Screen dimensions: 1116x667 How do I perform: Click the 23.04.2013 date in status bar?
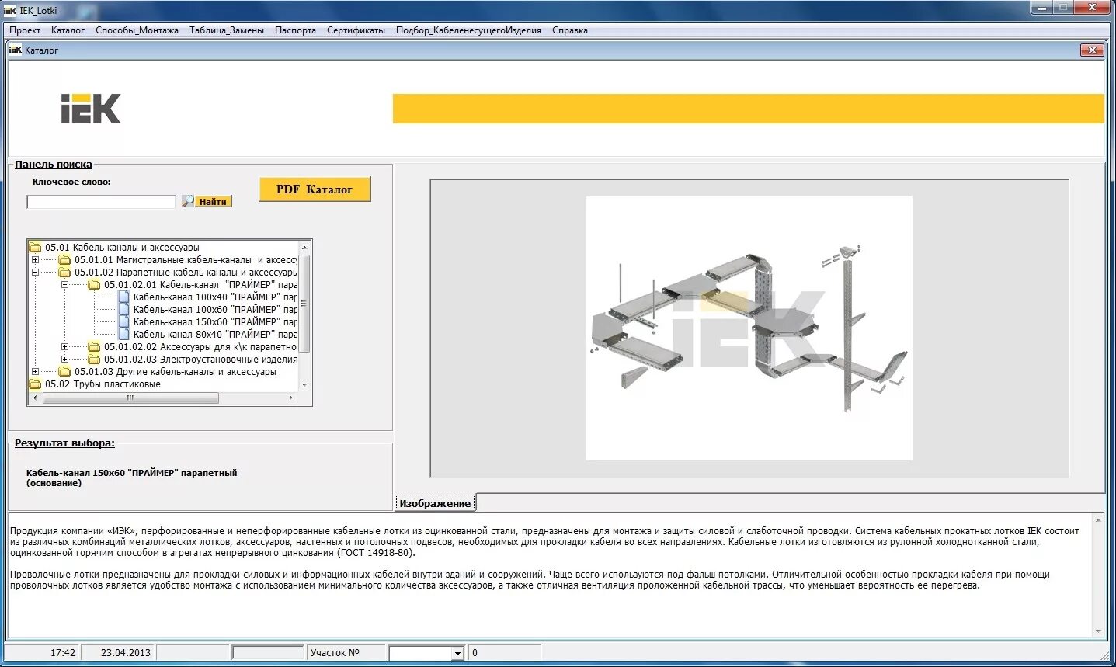click(125, 653)
